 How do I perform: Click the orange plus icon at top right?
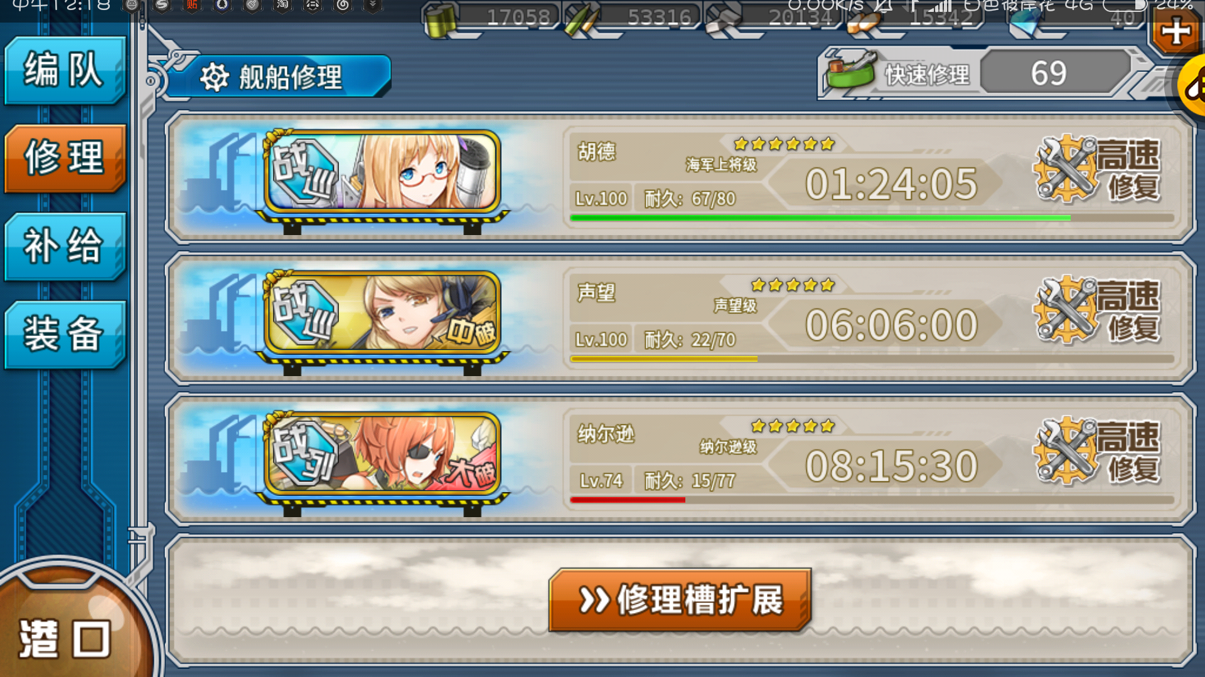click(x=1176, y=31)
